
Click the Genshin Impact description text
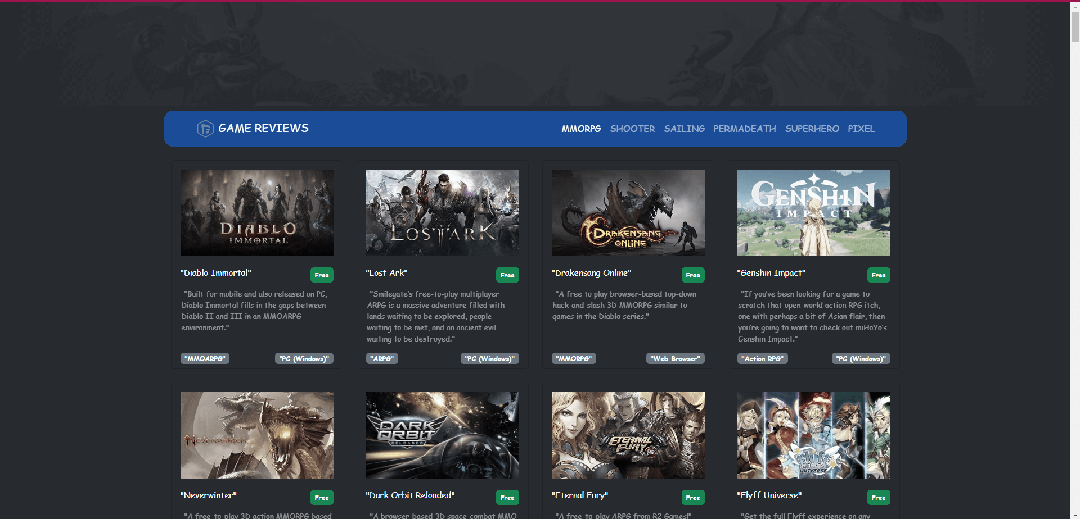(812, 316)
